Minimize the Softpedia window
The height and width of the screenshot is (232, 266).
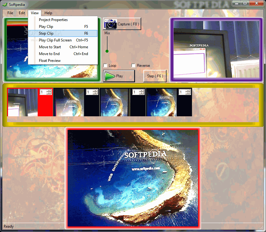point(237,3)
